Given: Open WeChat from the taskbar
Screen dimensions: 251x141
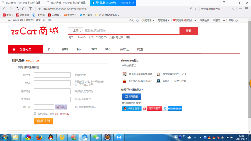Looking at the screenshot, I should coord(96,137).
